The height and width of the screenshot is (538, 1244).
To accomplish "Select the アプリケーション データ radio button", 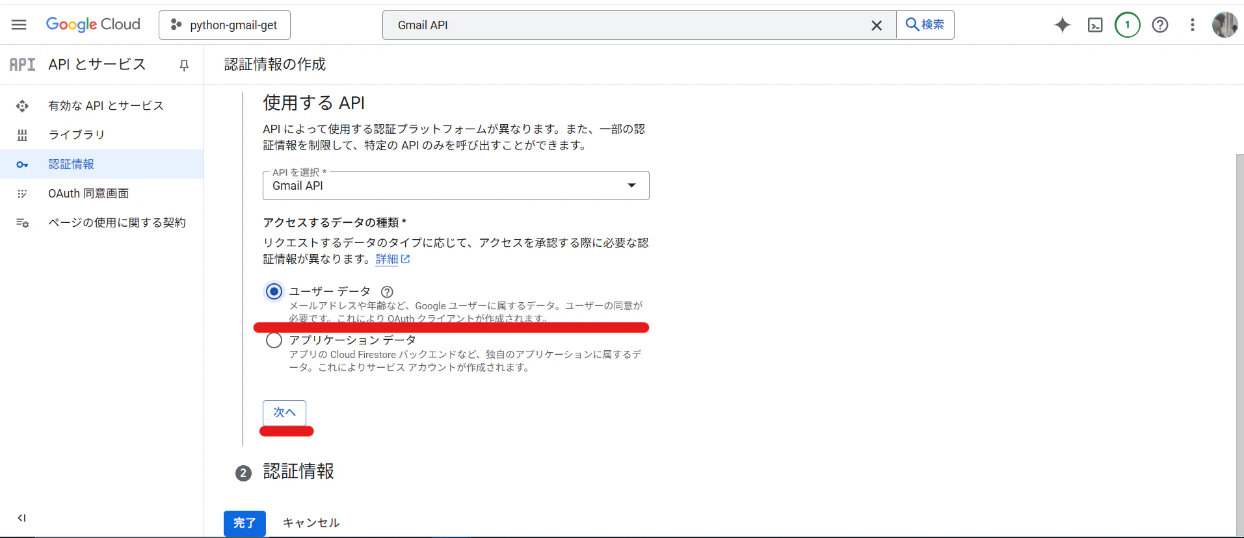I will click(x=274, y=340).
